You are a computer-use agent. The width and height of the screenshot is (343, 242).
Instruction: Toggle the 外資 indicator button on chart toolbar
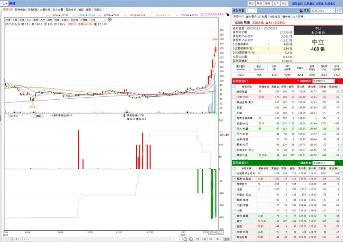[15, 19]
